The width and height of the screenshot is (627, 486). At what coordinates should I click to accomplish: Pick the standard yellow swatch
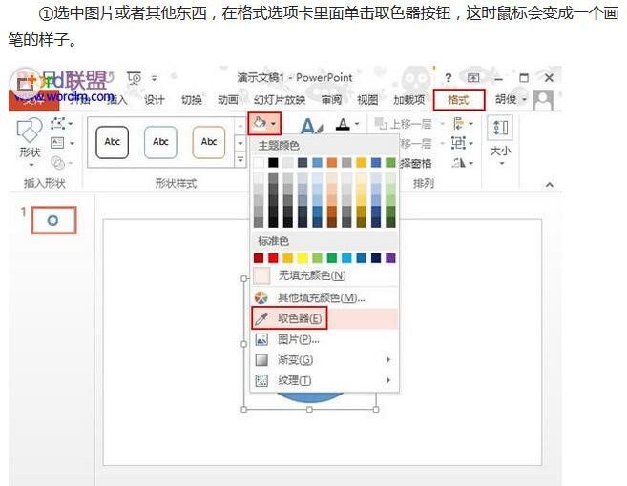pyautogui.click(x=303, y=258)
